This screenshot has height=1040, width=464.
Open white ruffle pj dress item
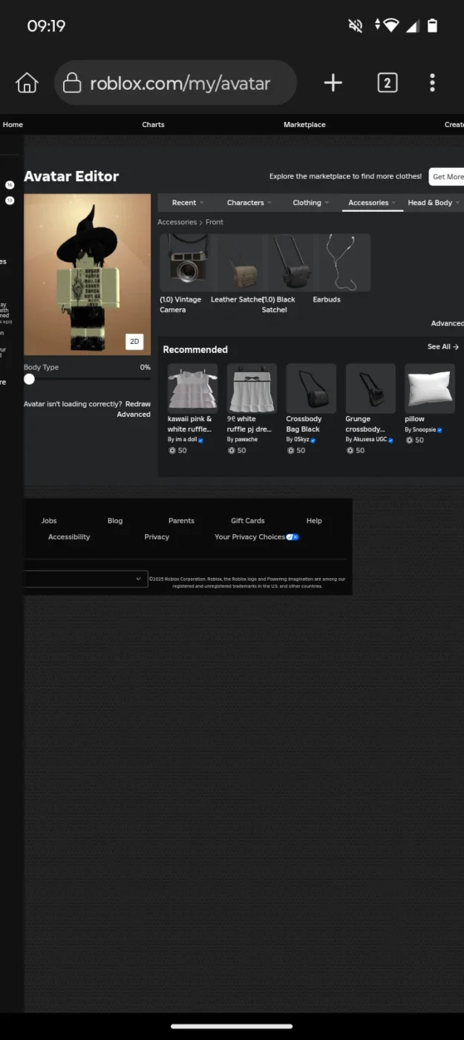click(x=252, y=389)
